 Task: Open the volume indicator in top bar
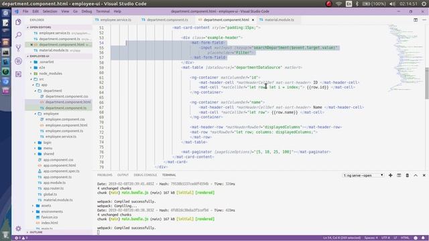[392, 4]
